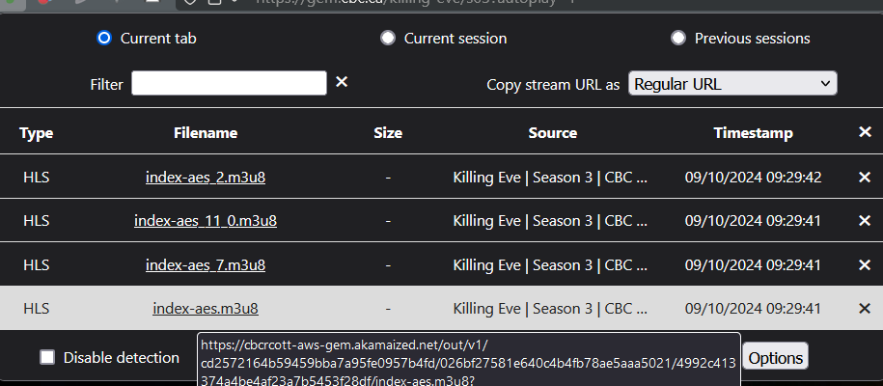Clear the Filter field with X icon
Screen dimensions: 883x386
[342, 82]
